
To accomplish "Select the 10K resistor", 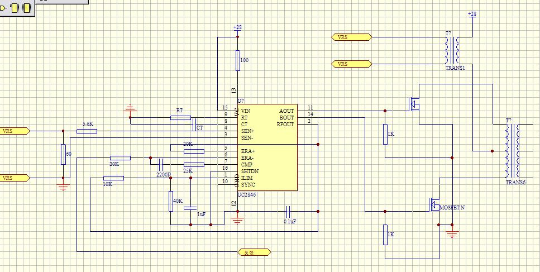I will [113, 178].
